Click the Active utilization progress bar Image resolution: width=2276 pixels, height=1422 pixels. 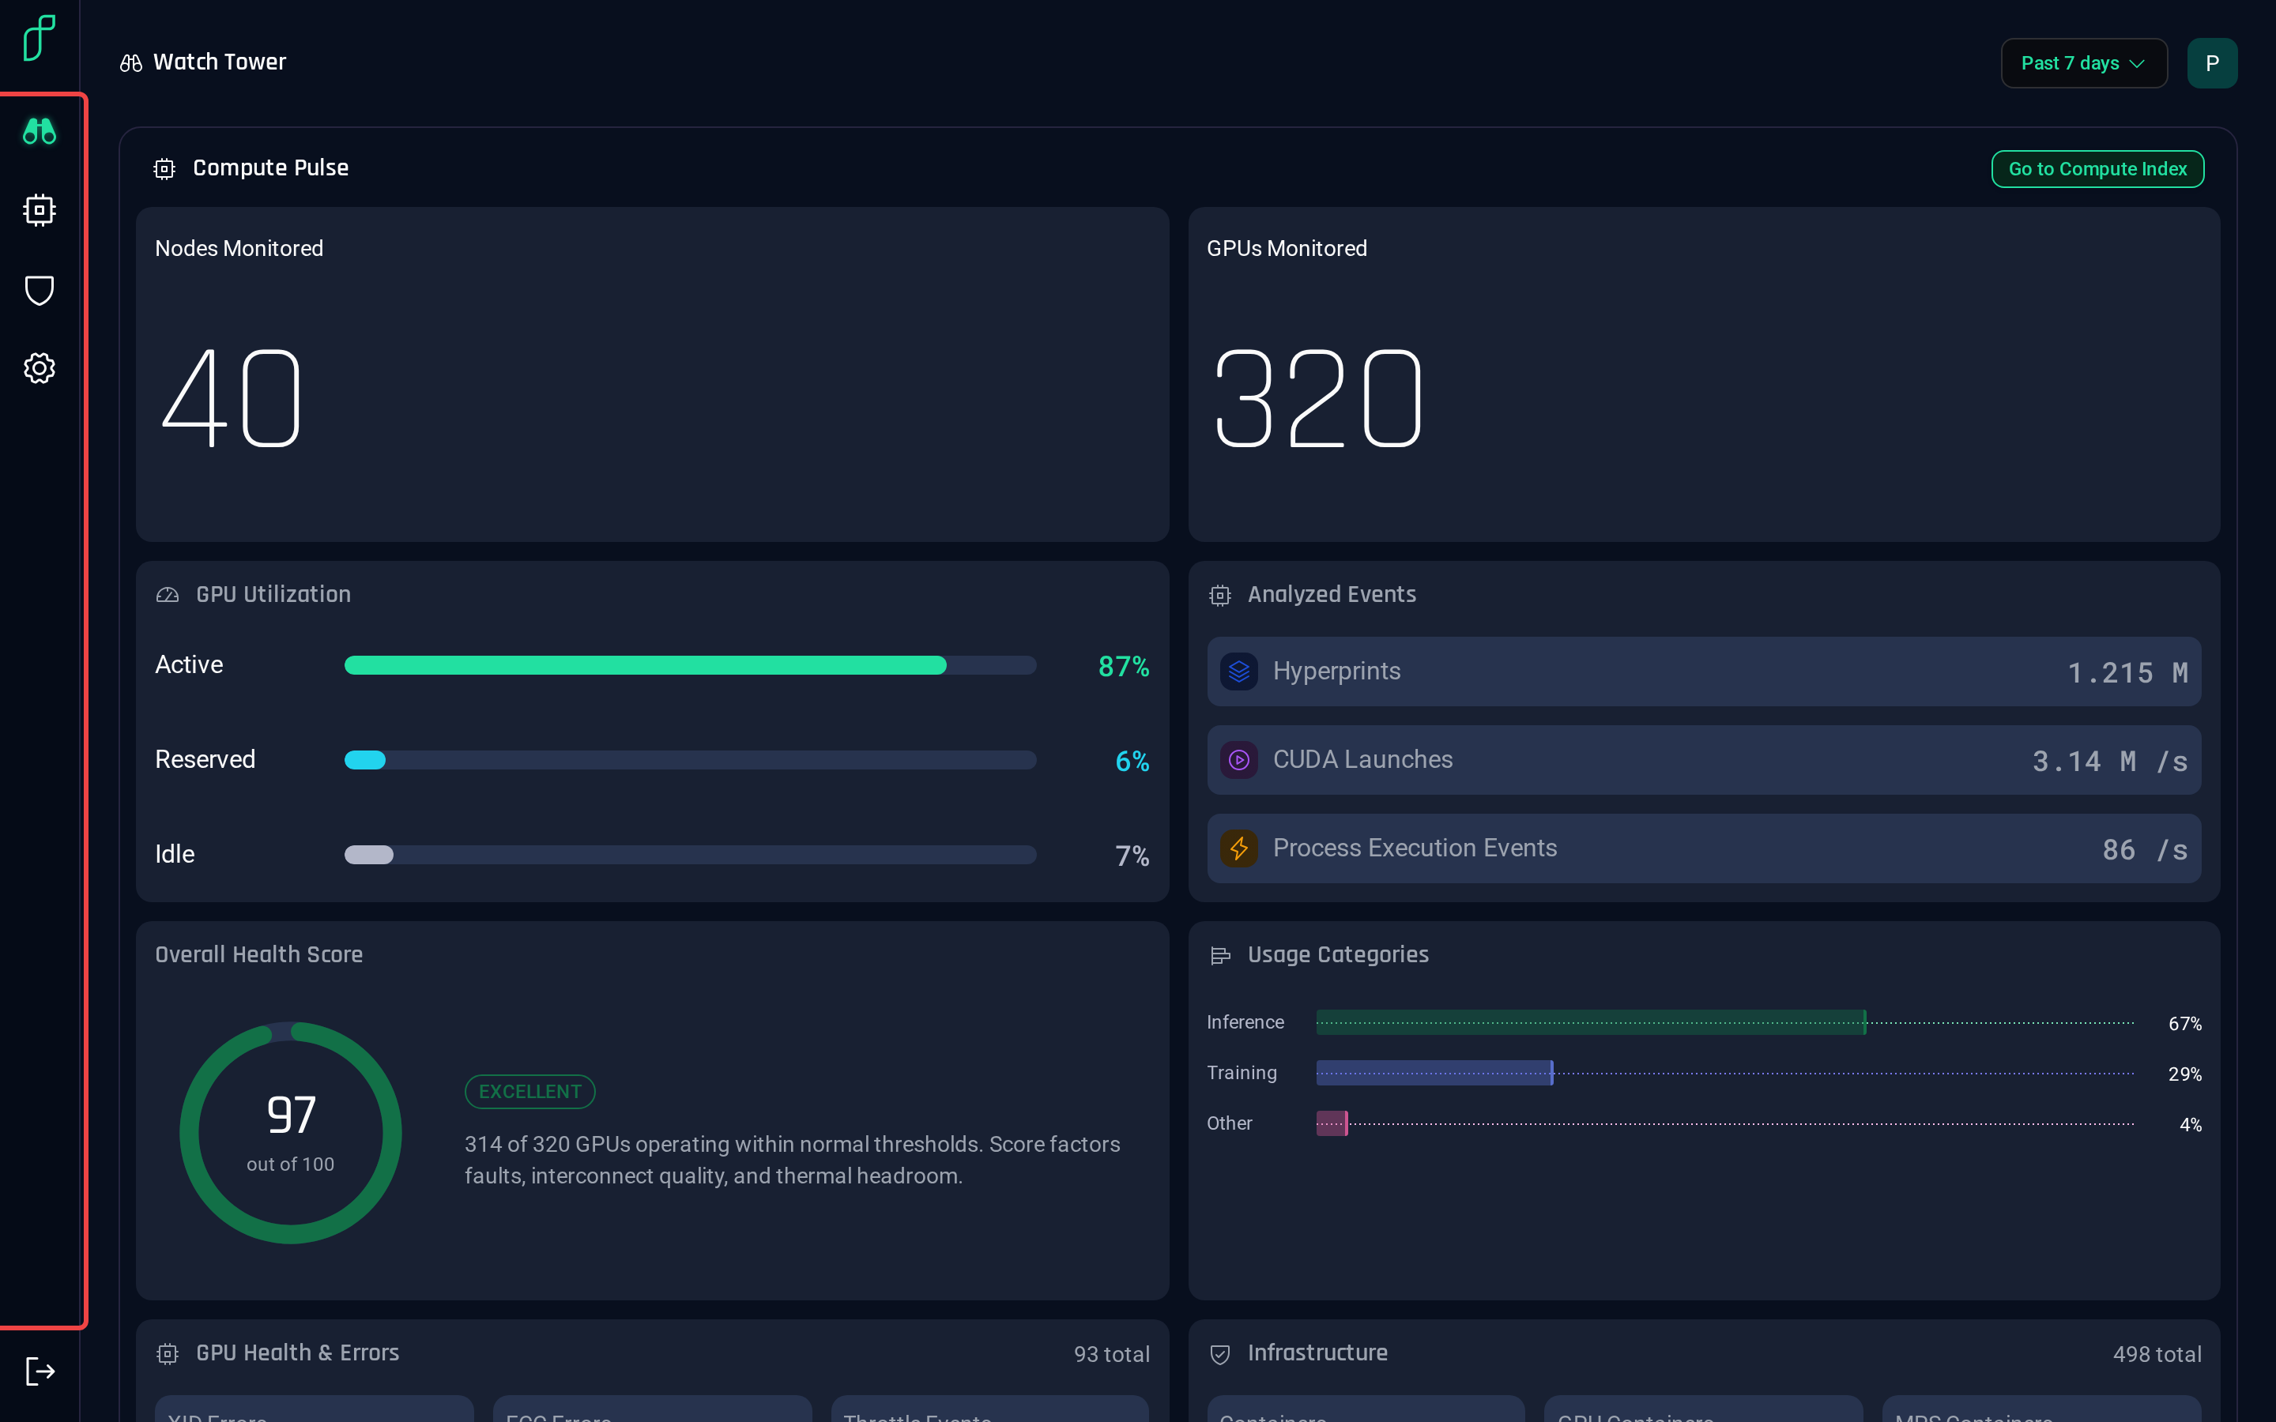pyautogui.click(x=691, y=665)
